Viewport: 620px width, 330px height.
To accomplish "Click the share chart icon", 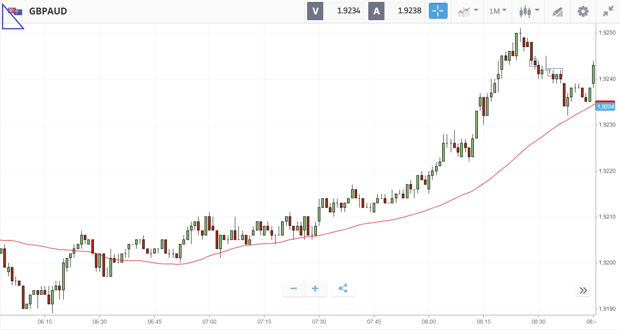I will tap(343, 289).
